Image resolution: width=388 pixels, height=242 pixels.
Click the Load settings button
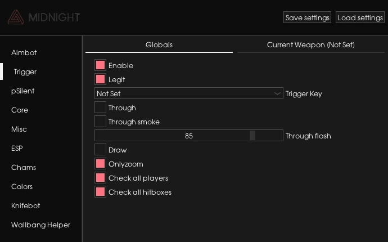(x=360, y=17)
